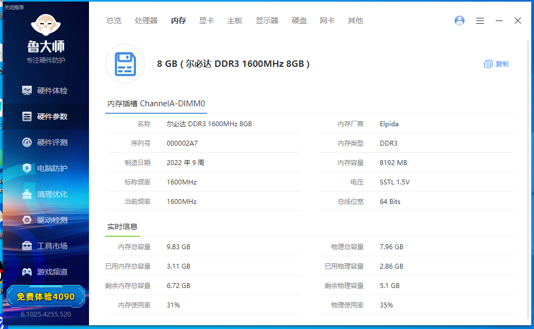Click the manufacturer value Elpida
The image size is (534, 329).
pos(389,124)
